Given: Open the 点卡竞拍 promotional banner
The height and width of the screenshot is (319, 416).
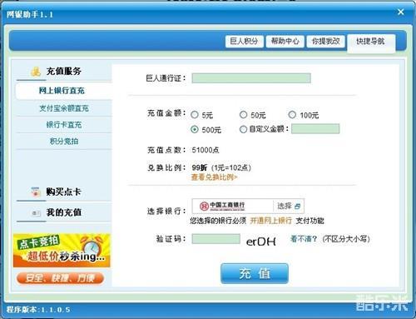Looking at the screenshot, I should coord(62,251).
